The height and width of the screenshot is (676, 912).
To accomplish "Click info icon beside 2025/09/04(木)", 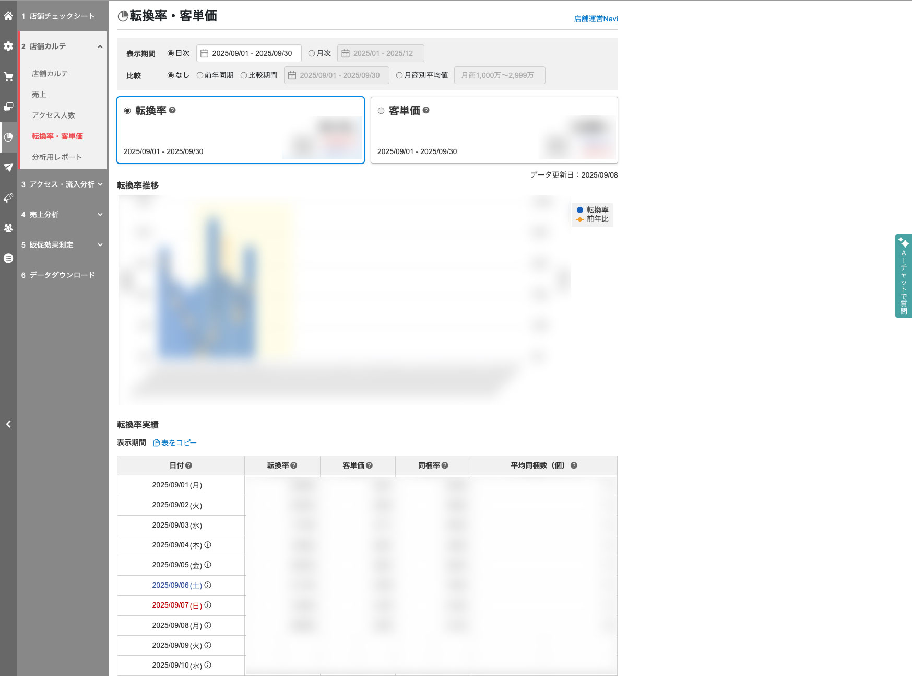I will [x=208, y=545].
